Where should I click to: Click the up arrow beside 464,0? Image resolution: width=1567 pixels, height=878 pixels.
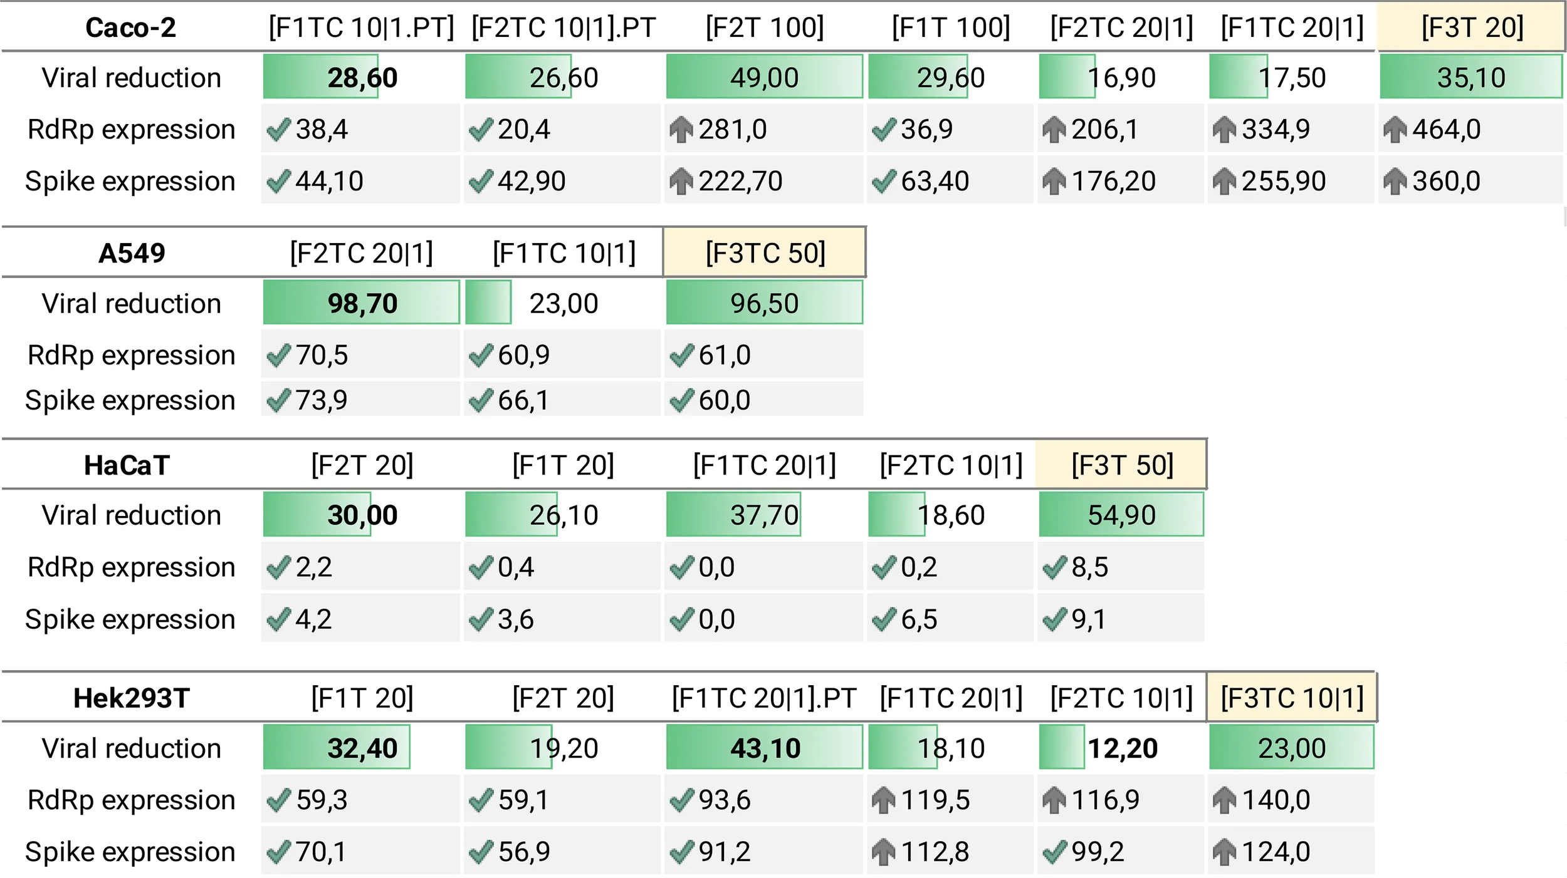[x=1395, y=130]
